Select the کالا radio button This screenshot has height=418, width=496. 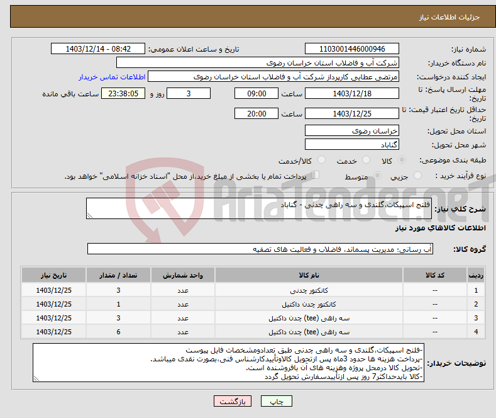click(x=402, y=160)
